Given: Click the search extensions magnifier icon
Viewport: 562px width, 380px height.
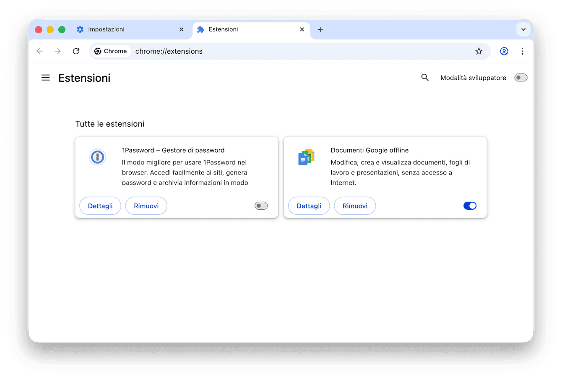Looking at the screenshot, I should [x=425, y=78].
